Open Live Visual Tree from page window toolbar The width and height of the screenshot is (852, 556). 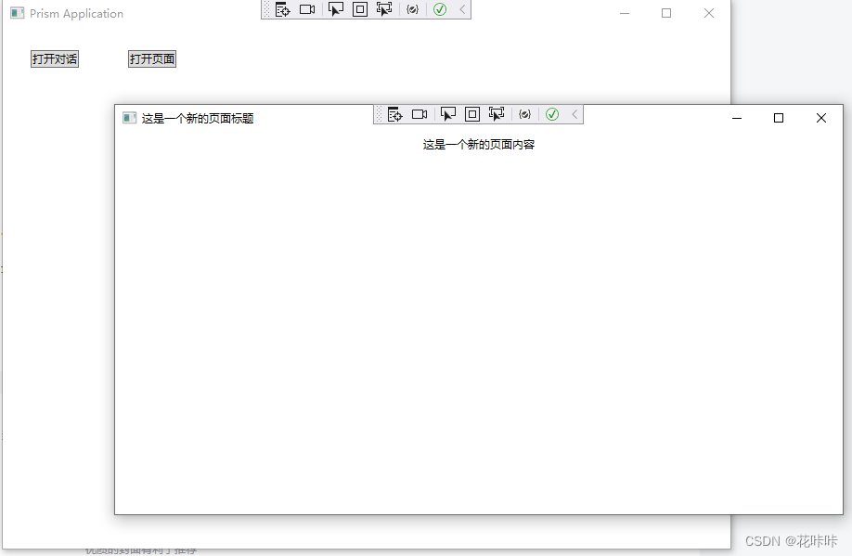[394, 114]
